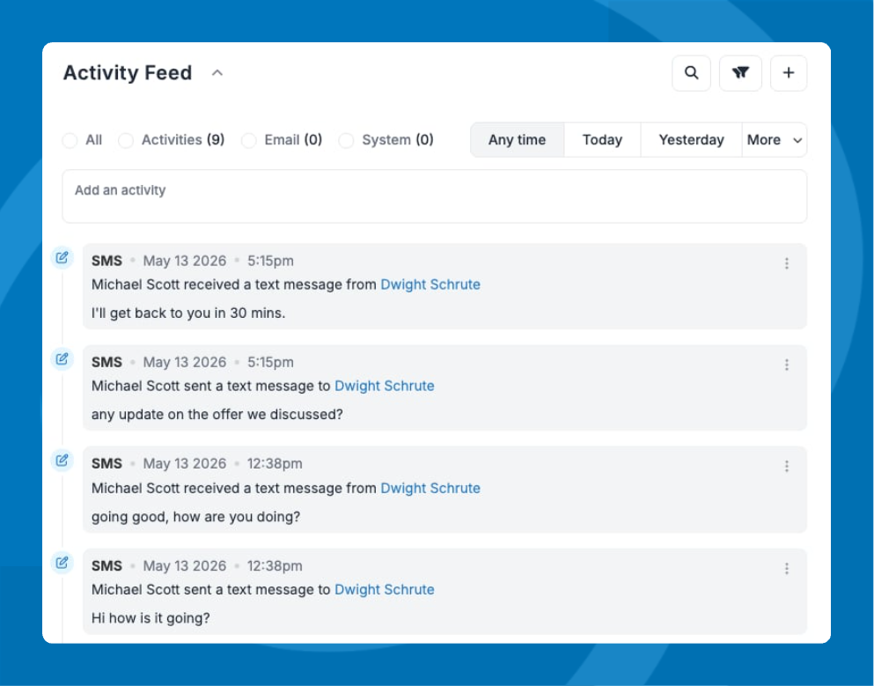The image size is (874, 686).
Task: Collapse the Activity Feed panel chevron
Action: (x=217, y=73)
